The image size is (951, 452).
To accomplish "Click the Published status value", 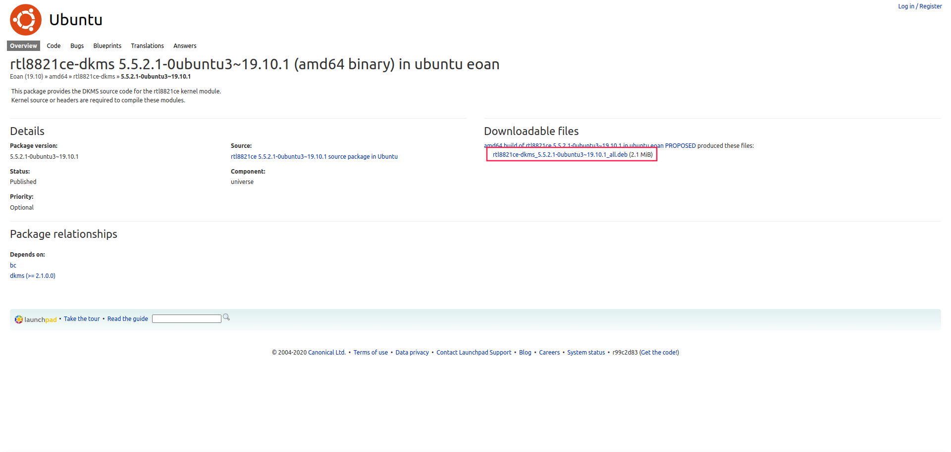I will [x=23, y=182].
